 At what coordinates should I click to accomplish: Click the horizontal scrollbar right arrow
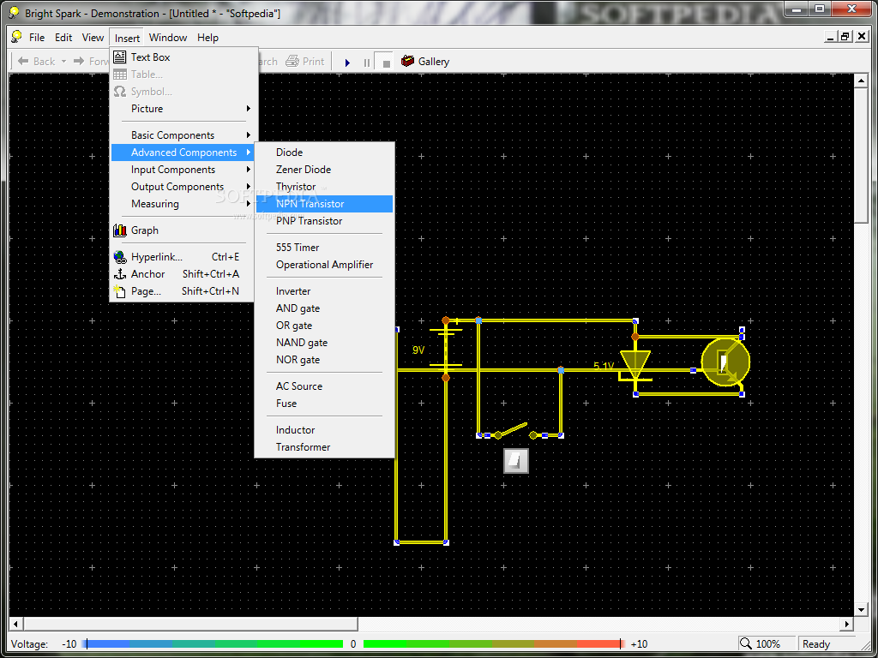847,624
